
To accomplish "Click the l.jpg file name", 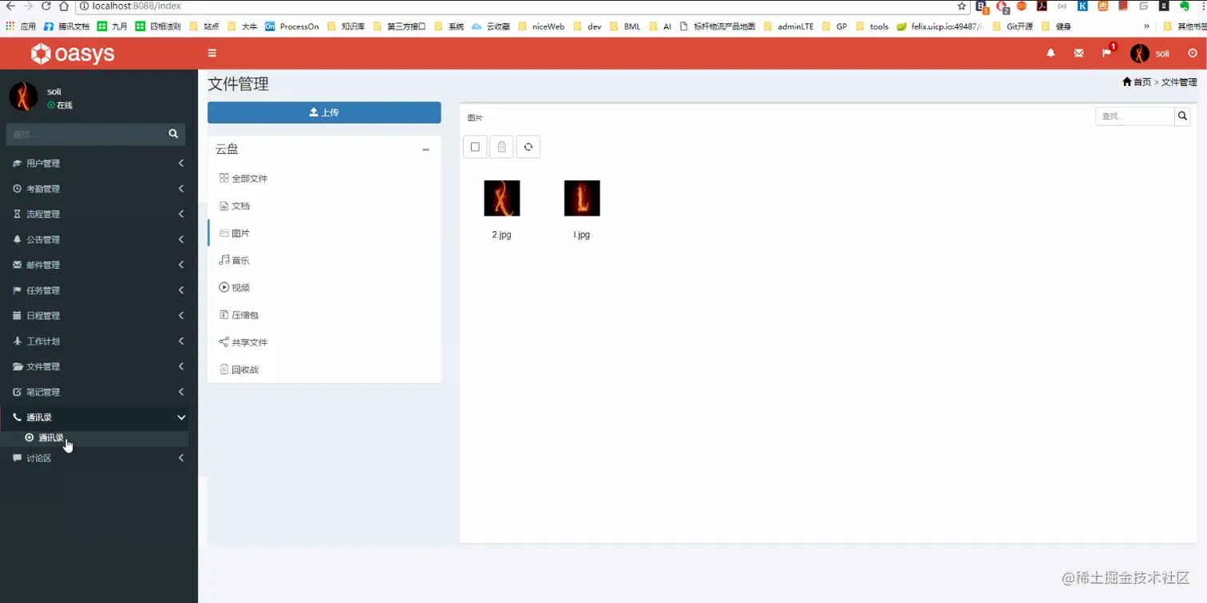I will click(x=582, y=235).
